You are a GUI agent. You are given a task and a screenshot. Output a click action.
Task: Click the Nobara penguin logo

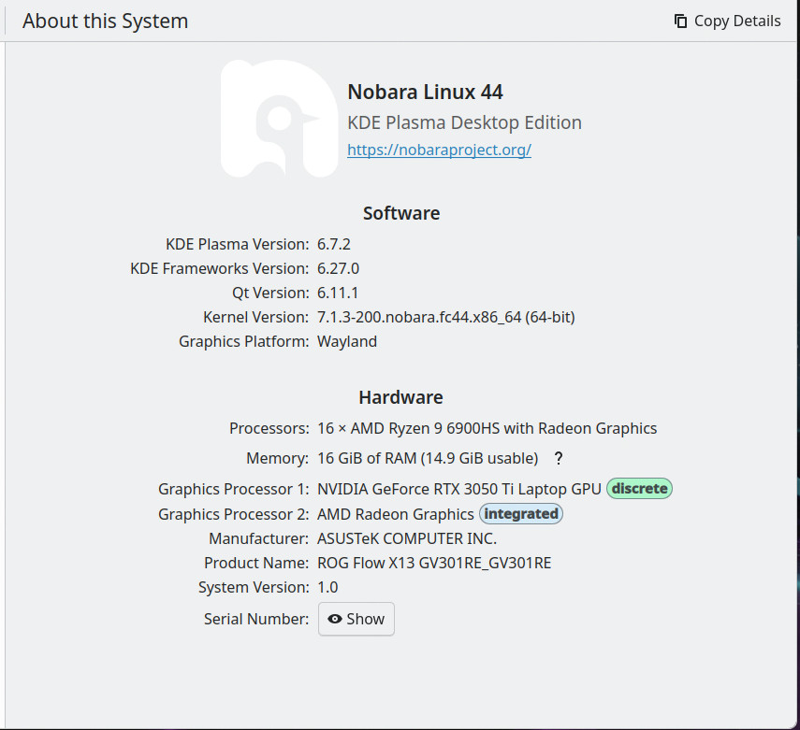pos(280,119)
